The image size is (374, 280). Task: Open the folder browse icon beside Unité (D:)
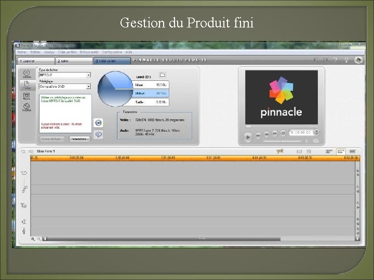(163, 75)
